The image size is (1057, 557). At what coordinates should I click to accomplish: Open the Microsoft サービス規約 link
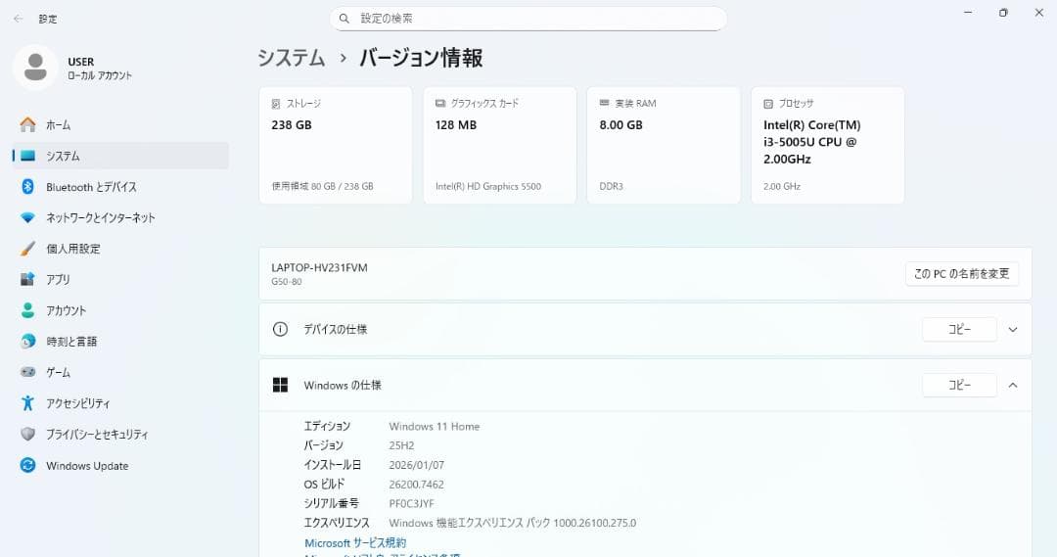click(355, 543)
